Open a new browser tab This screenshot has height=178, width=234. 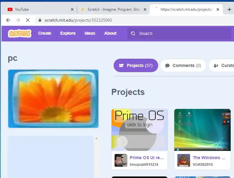[229, 9]
